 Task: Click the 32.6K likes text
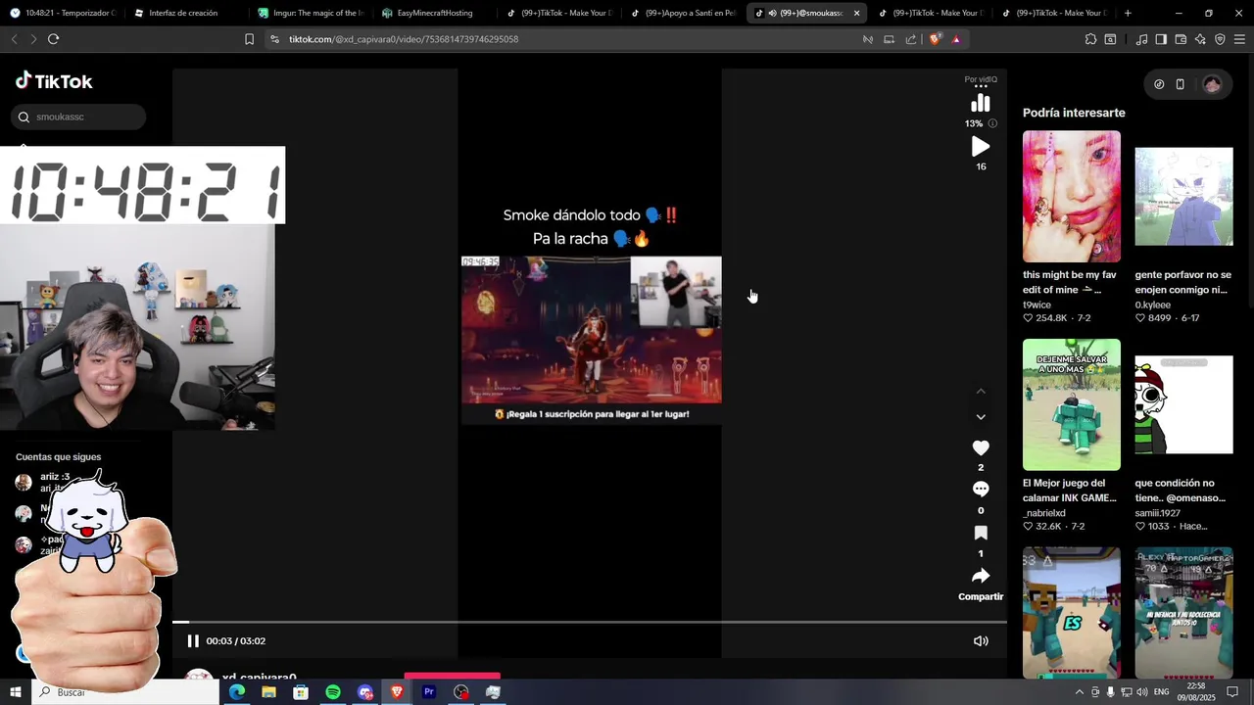click(x=1048, y=526)
